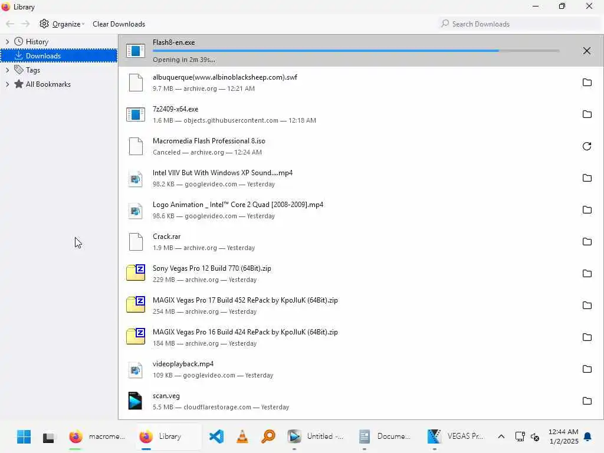This screenshot has width=604, height=453.
Task: Show albuquerque swf file in folder
Action: [587, 83]
